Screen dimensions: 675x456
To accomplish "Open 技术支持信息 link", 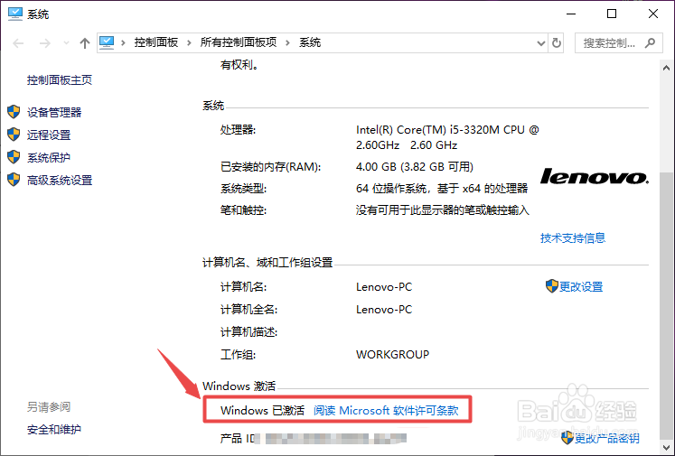I will pos(573,237).
